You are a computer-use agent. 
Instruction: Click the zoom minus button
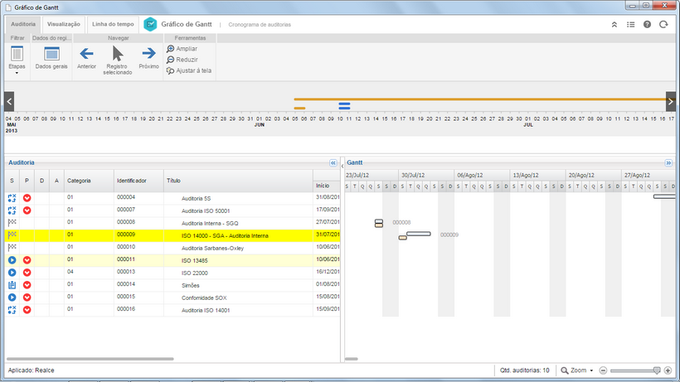point(603,370)
